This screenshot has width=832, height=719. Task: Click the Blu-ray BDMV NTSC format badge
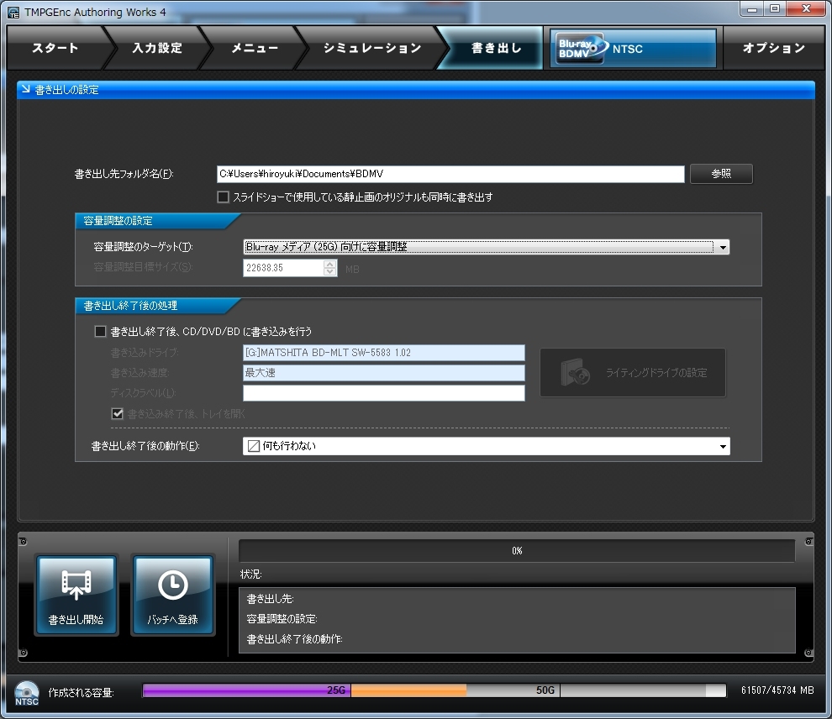633,48
